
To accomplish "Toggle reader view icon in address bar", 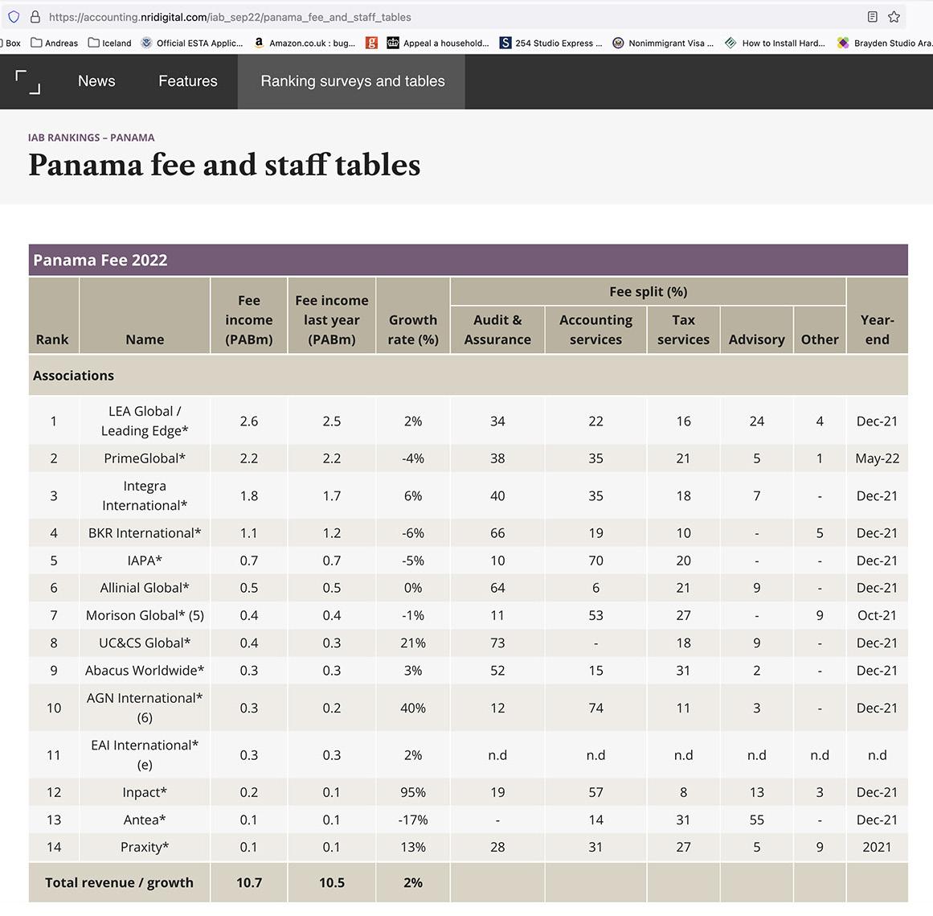I will click(872, 17).
